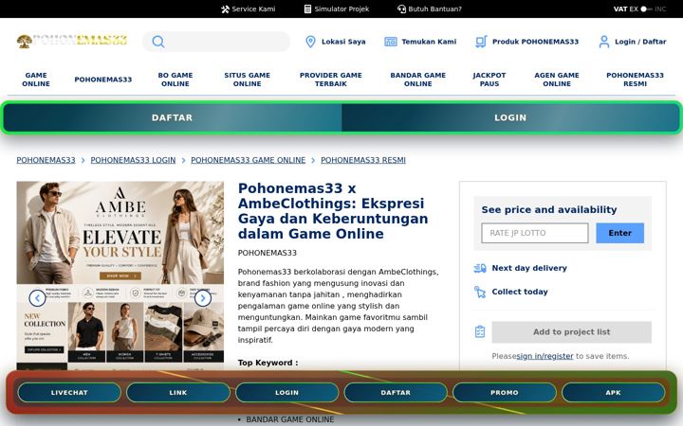Click Add to project list button
Image resolution: width=683 pixels, height=426 pixels.
point(571,332)
